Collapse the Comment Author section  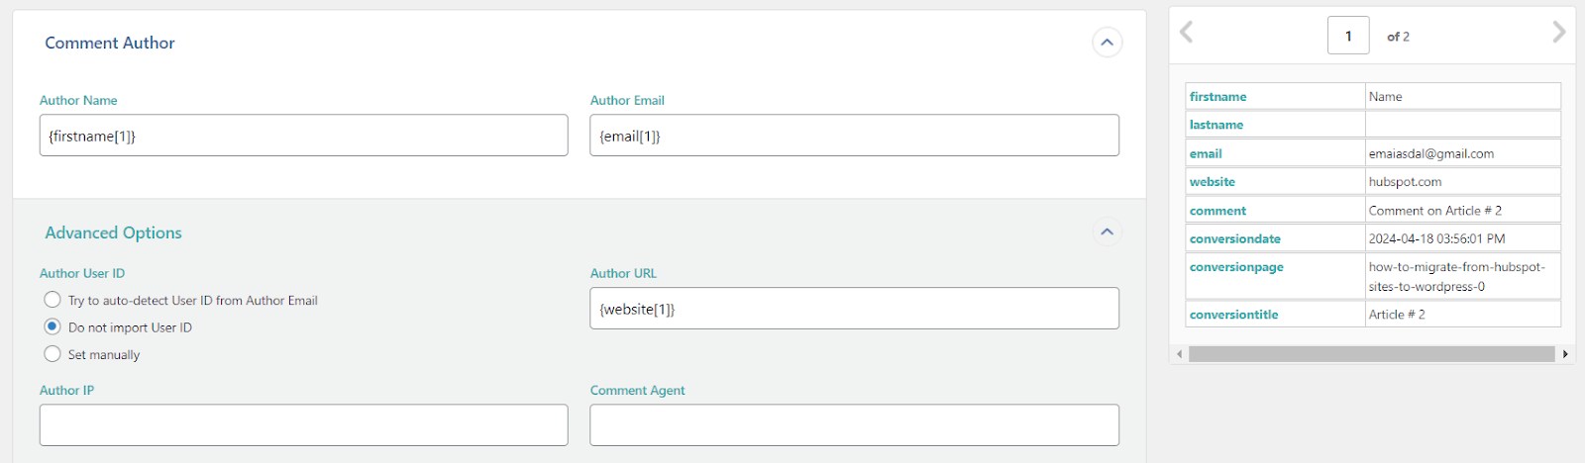[1107, 43]
